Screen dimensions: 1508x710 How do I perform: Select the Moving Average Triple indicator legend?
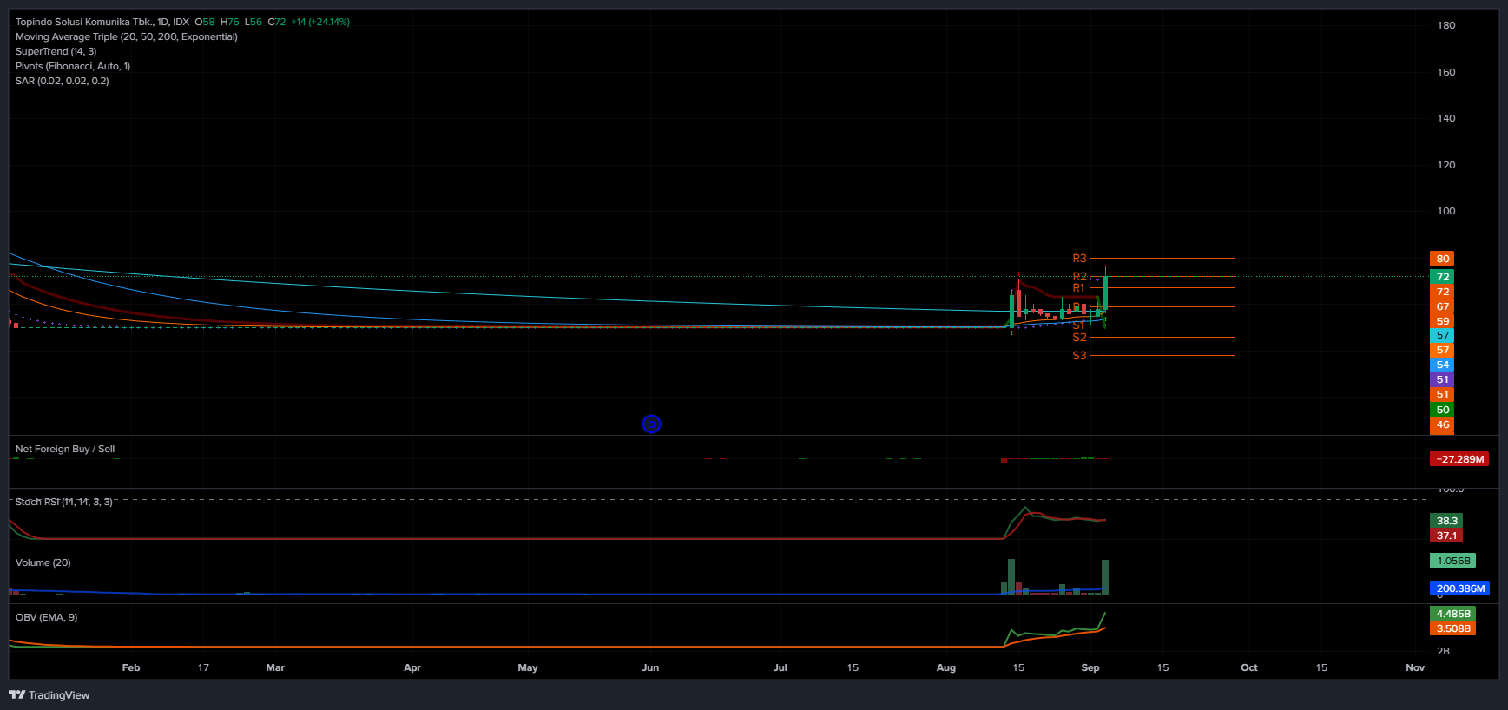pos(127,36)
